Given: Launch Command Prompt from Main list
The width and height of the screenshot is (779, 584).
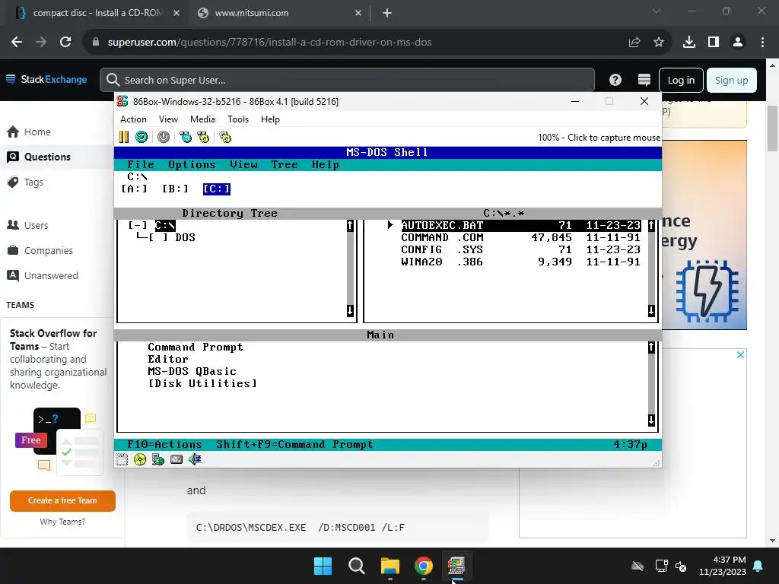Looking at the screenshot, I should tap(196, 347).
